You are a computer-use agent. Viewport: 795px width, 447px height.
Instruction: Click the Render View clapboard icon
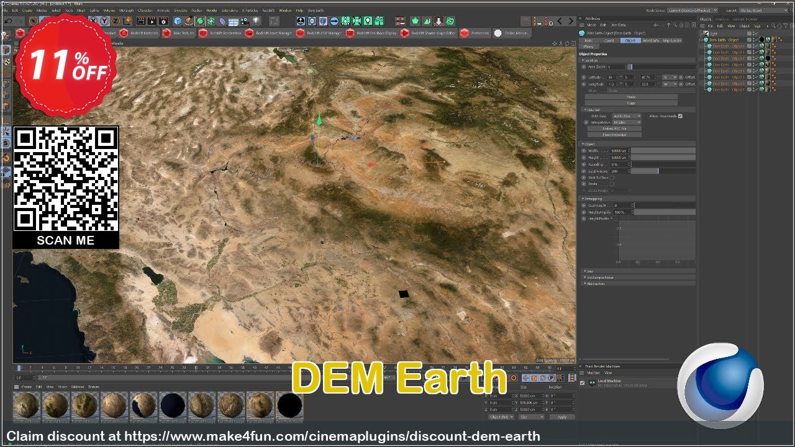click(141, 20)
